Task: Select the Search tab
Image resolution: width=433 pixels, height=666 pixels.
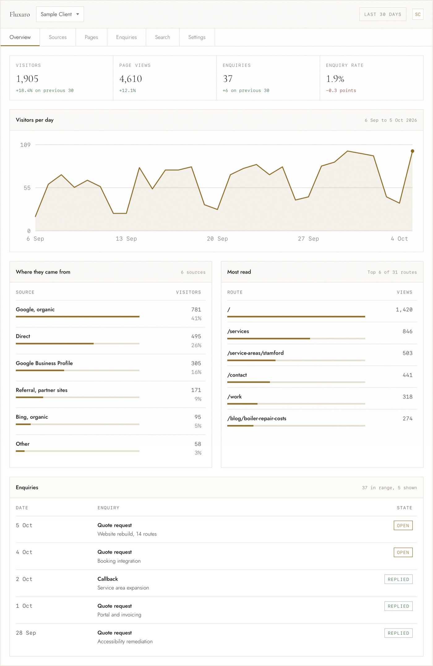Action: coord(162,37)
